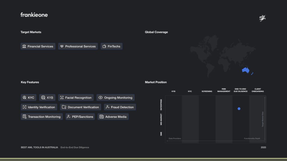Click the wallet icon on FinTechs

[104, 46]
